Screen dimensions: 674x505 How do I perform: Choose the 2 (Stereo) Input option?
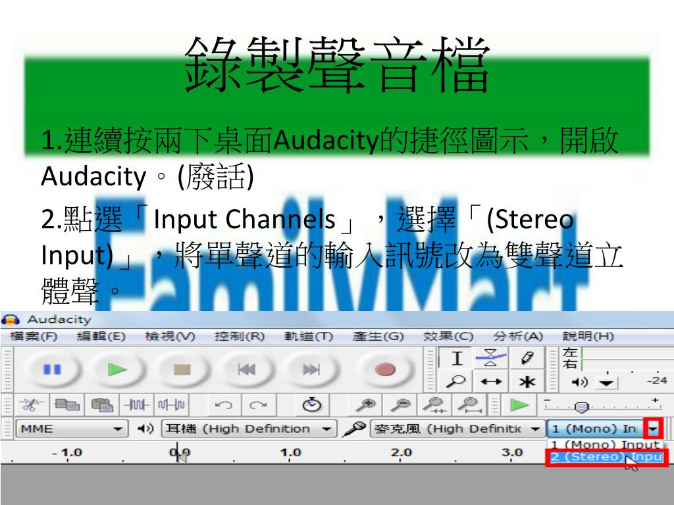(606, 457)
